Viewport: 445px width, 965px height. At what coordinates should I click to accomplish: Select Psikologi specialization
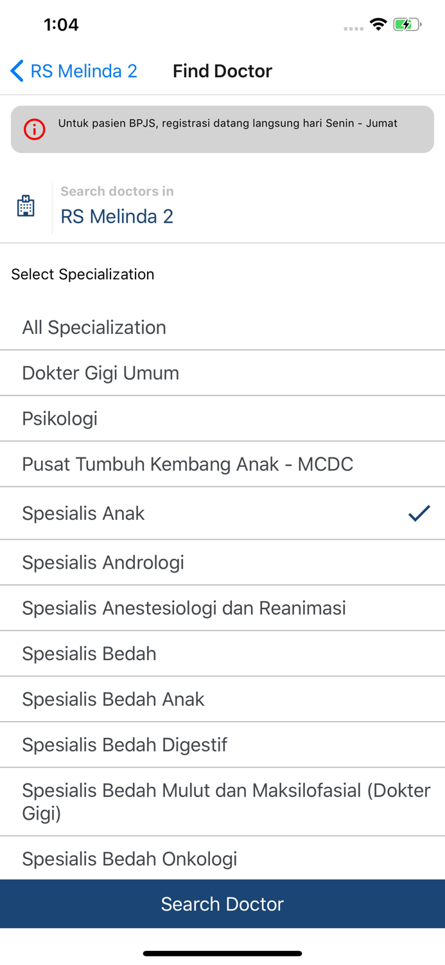[59, 418]
